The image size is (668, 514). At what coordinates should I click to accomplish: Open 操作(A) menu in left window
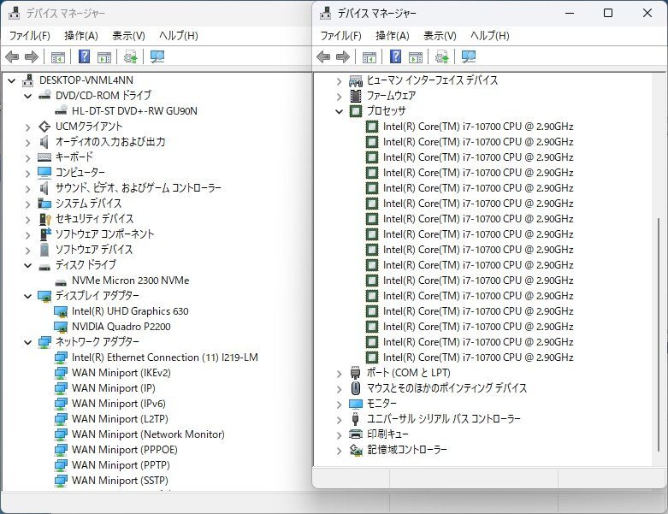pos(80,36)
